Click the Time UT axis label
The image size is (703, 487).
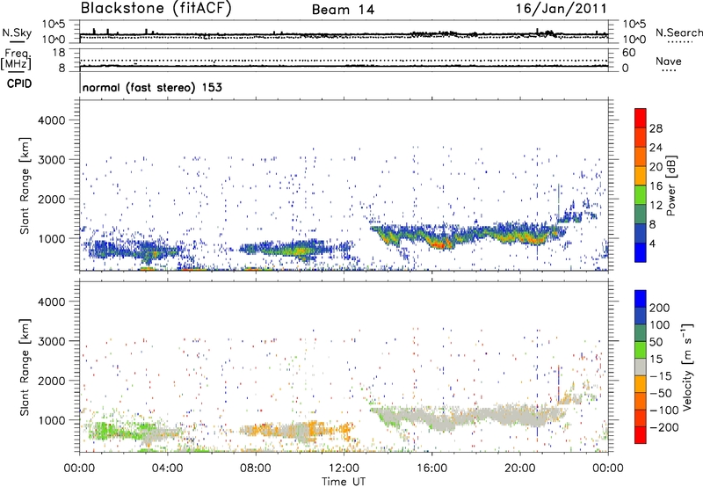[344, 482]
